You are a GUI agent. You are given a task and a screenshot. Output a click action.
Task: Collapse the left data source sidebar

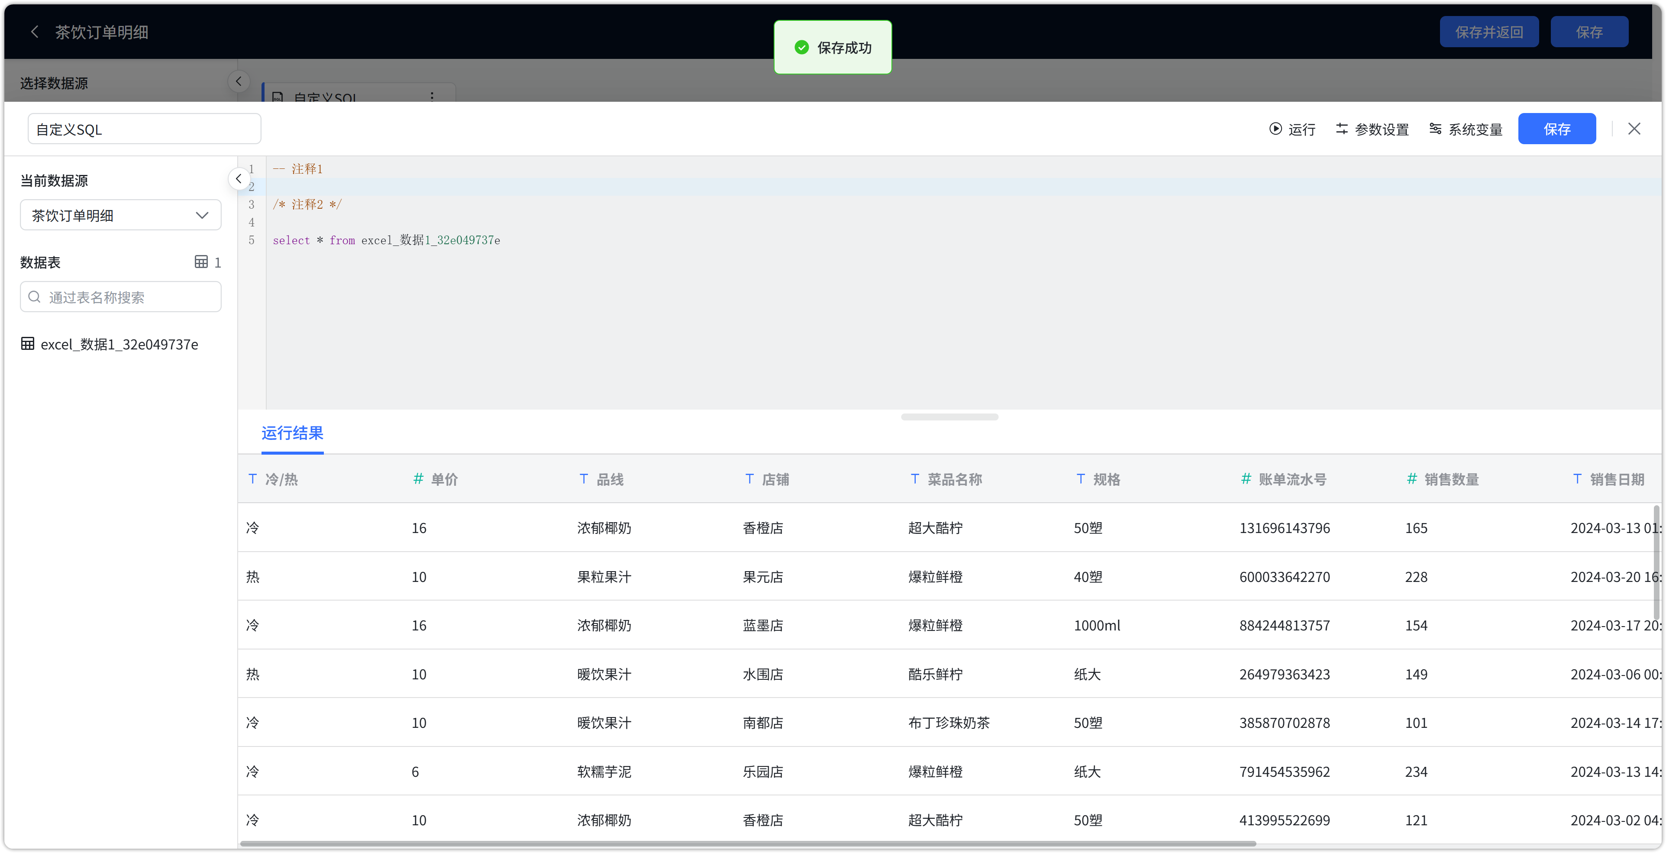point(239,178)
